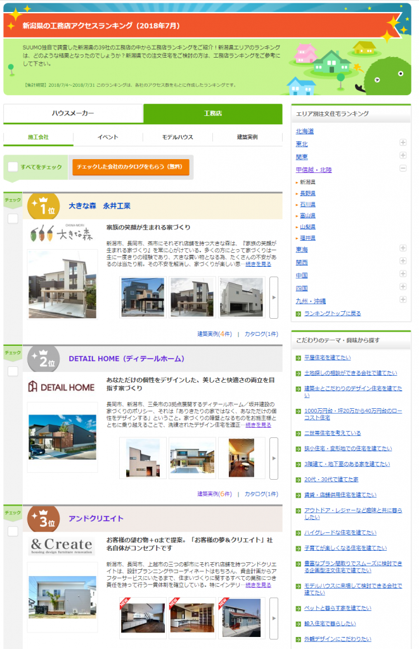
Task: Open the main DETAIL HOME house photo
Action: coord(62,437)
